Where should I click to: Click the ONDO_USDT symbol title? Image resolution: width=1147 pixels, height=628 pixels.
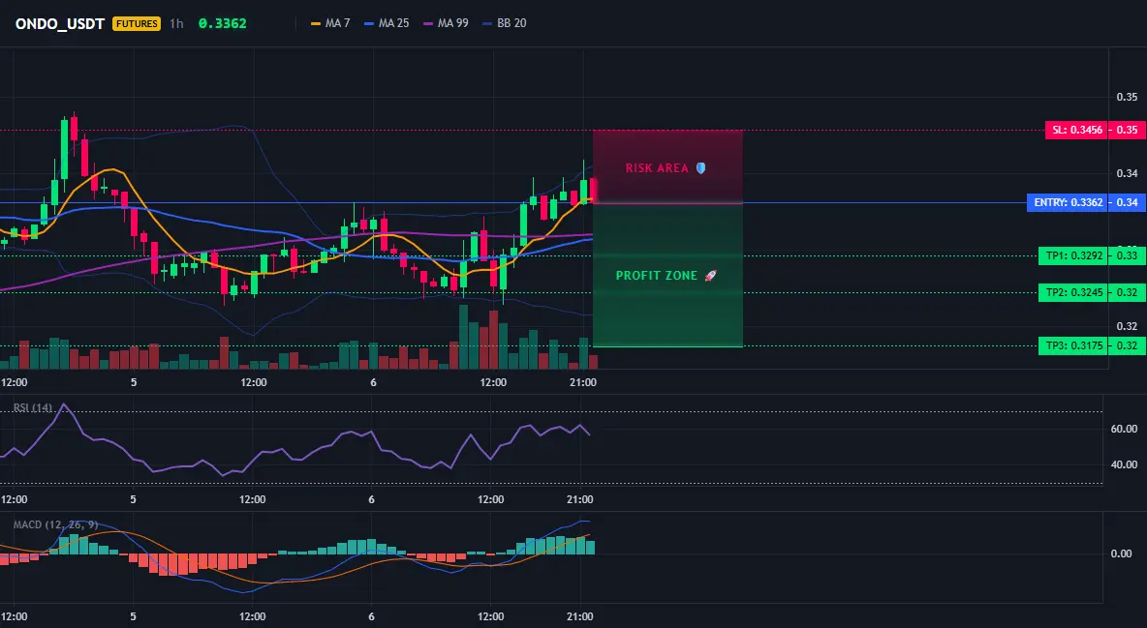point(60,23)
